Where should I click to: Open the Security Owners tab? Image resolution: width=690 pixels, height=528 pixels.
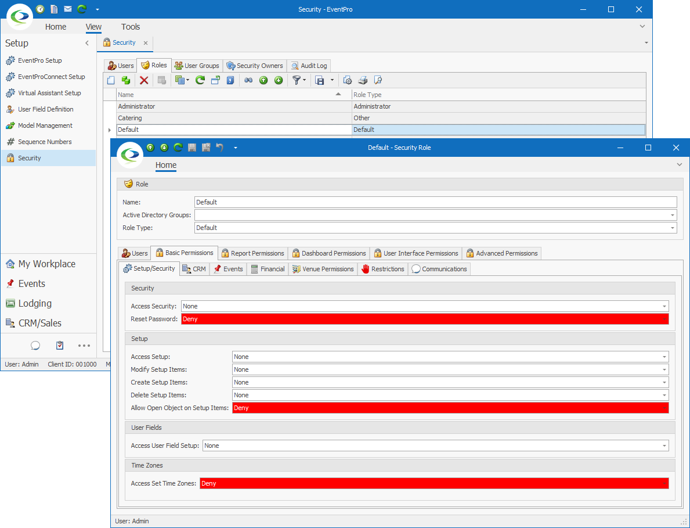[254, 66]
